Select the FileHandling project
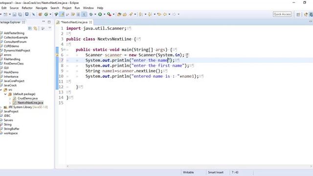Screen dimensions: 313x176 coord(12,59)
